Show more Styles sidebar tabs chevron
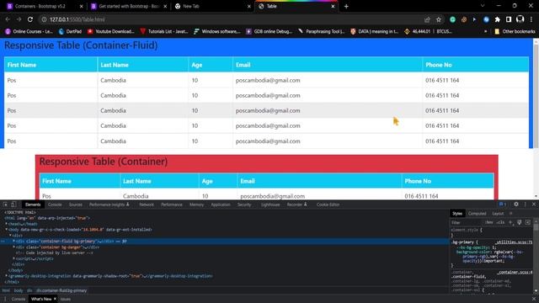The width and height of the screenshot is (539, 303). 511,213
